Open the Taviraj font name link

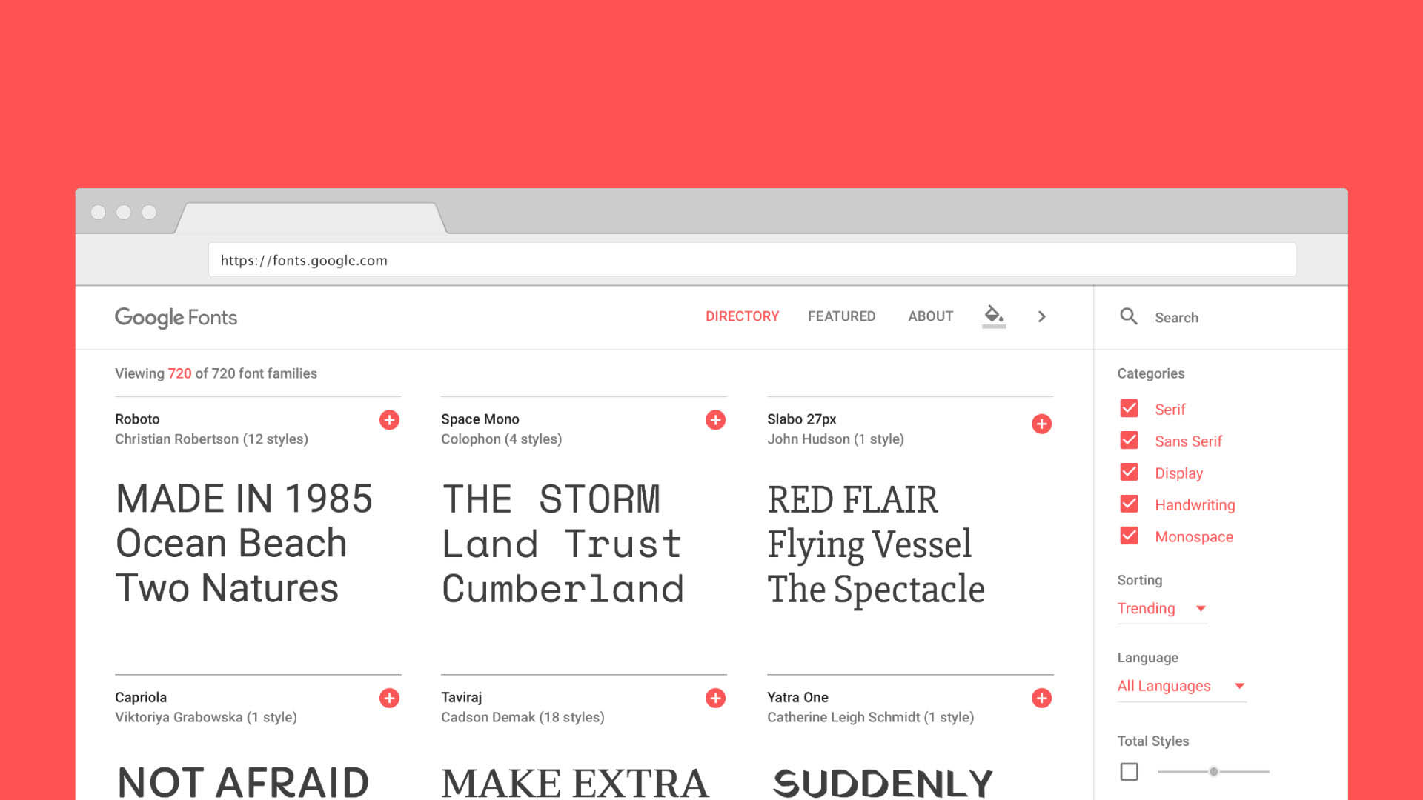click(461, 698)
